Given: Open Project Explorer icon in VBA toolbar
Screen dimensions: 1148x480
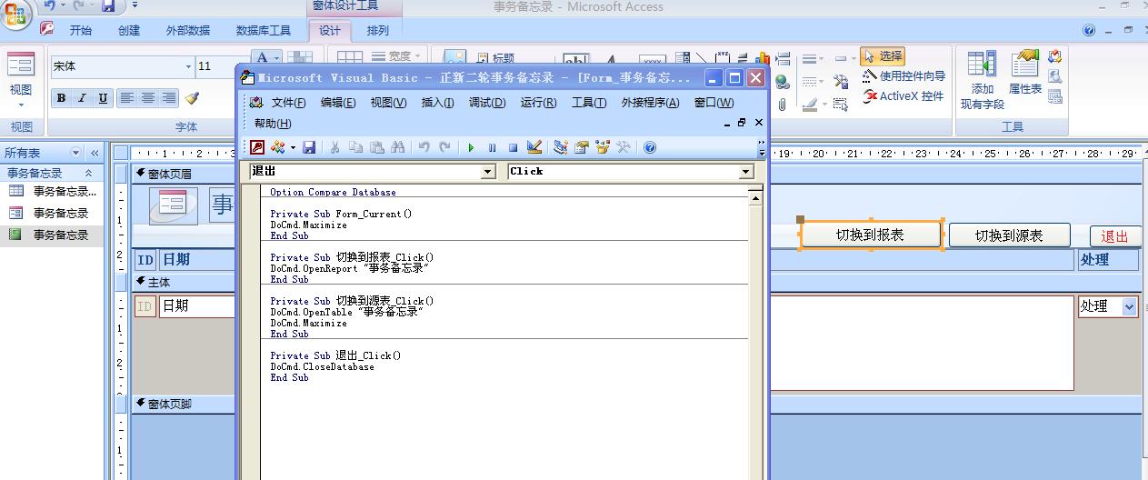Looking at the screenshot, I should [560, 147].
